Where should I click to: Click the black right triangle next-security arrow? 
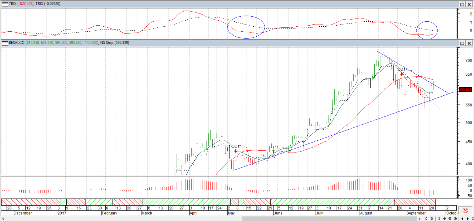[468, 219]
